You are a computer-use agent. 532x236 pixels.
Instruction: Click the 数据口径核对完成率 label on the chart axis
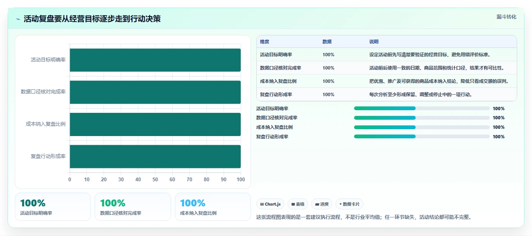(x=43, y=92)
